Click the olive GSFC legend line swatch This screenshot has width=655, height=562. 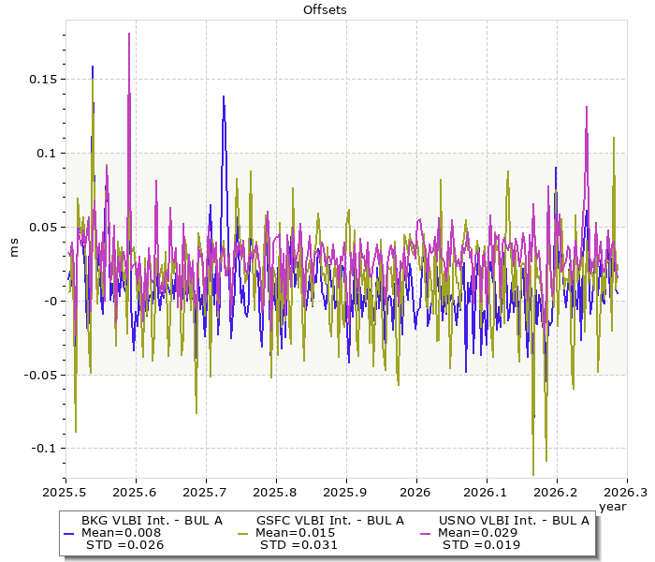tap(244, 533)
